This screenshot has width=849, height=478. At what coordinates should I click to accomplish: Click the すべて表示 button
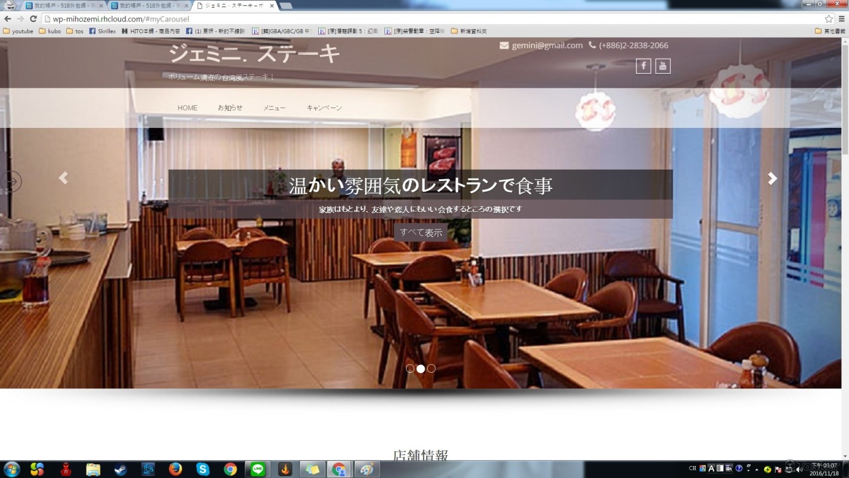(x=421, y=233)
